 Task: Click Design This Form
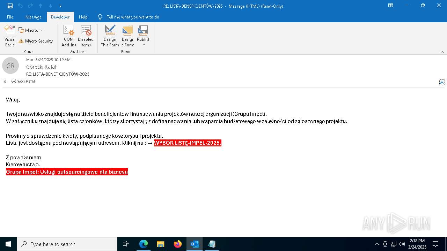[110, 36]
